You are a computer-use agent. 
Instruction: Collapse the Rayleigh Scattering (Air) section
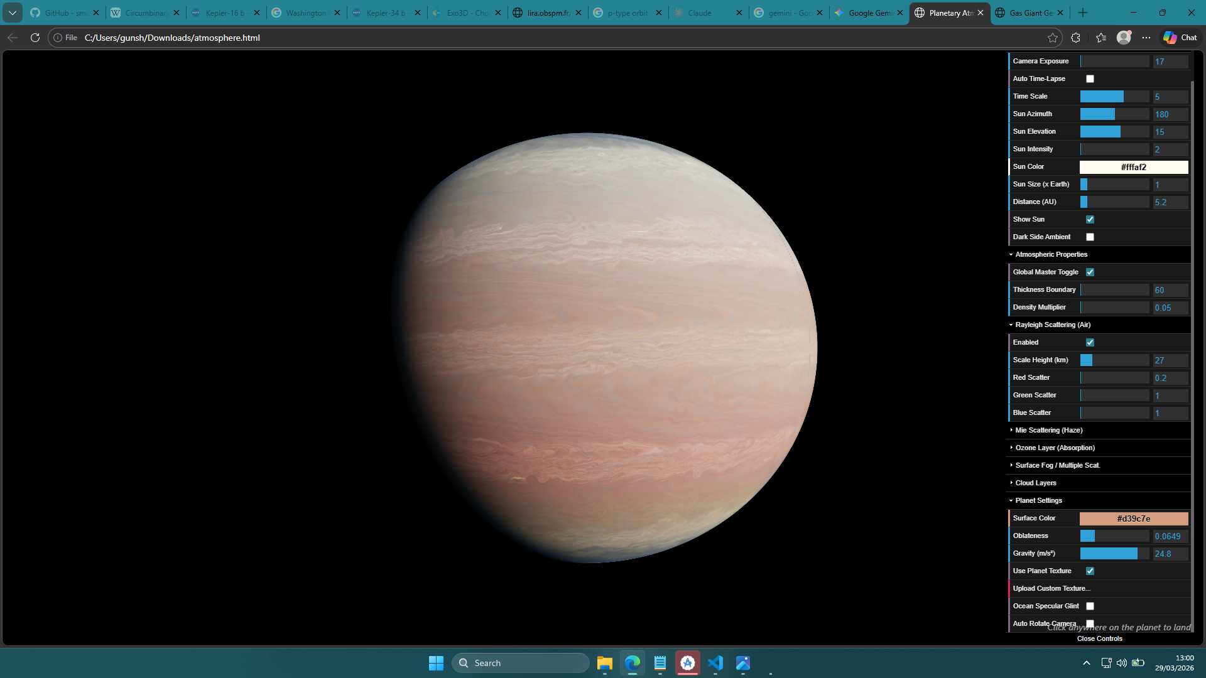pos(1052,325)
